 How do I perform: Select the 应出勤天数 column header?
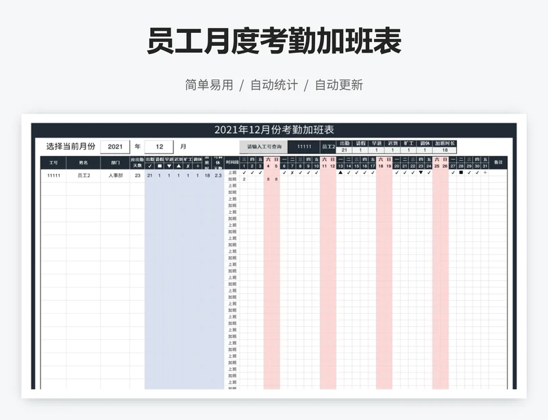138,162
